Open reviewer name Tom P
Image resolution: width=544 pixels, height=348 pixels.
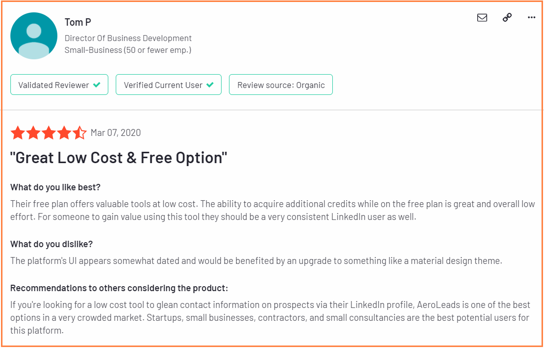(x=78, y=22)
